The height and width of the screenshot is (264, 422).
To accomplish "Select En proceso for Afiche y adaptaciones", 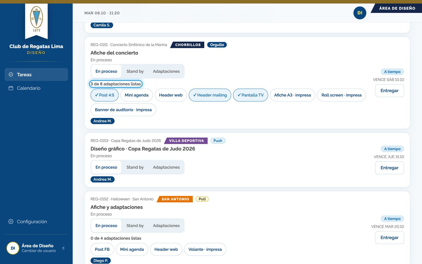I will coord(106,226).
